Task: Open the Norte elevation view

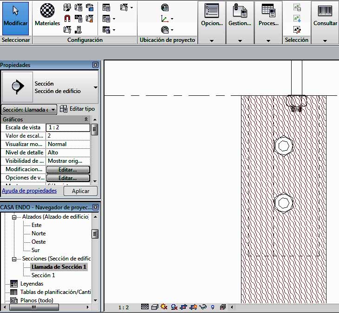Action: (x=39, y=233)
